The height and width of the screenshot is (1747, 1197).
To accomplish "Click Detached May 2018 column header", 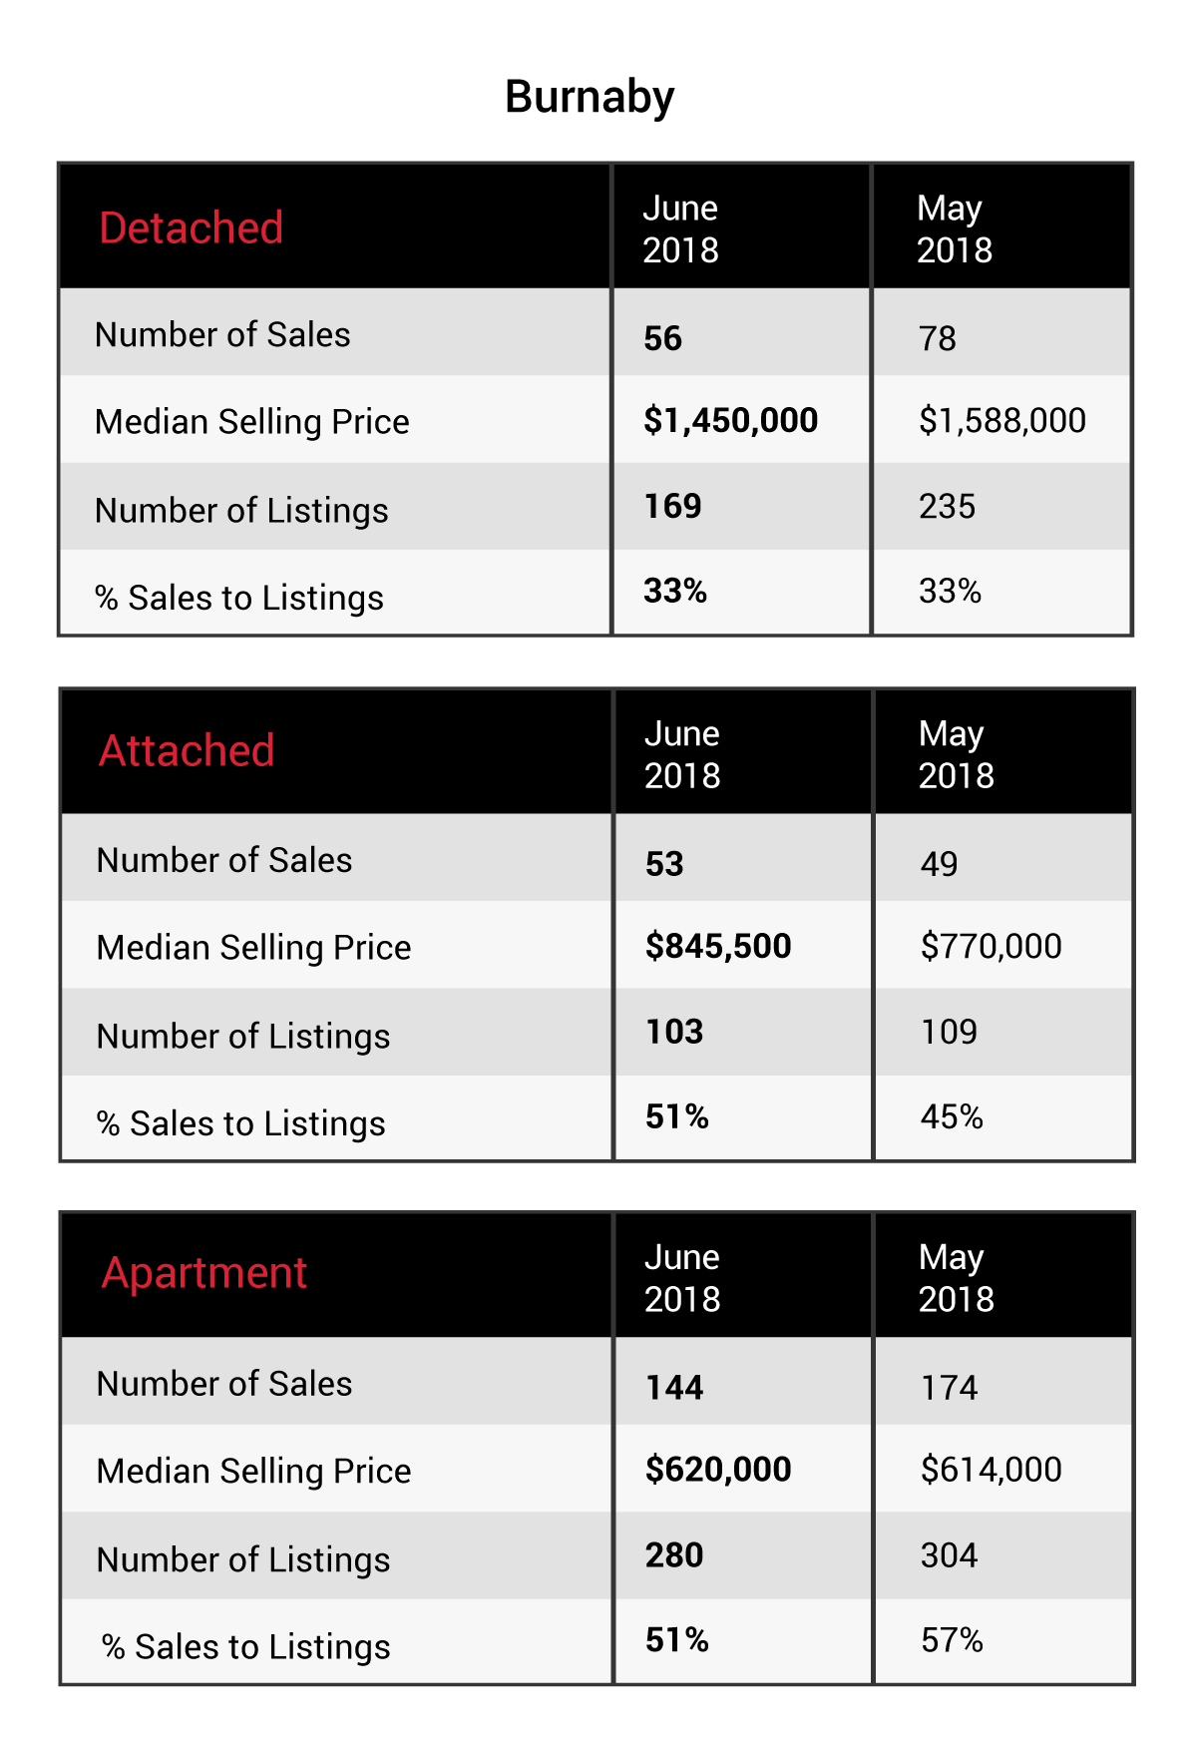I will pos(955,228).
